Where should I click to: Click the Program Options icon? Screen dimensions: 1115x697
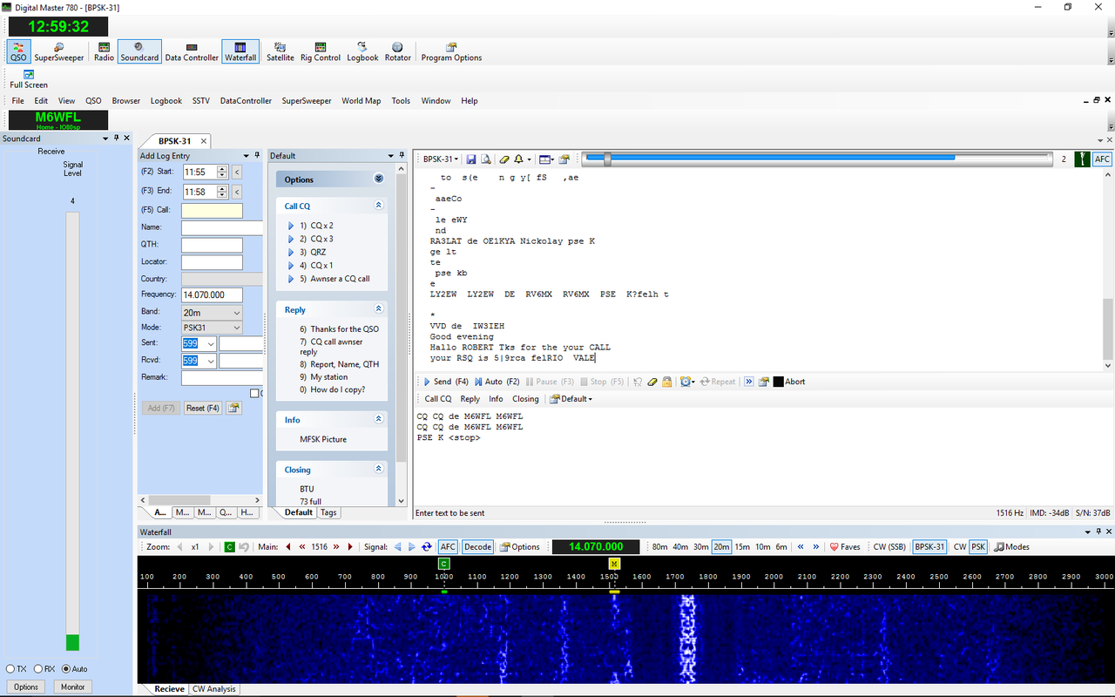tap(451, 51)
